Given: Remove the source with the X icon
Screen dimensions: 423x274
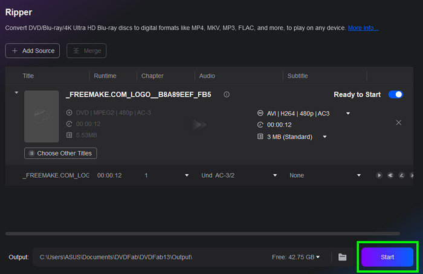Looking at the screenshot, I should coord(398,123).
